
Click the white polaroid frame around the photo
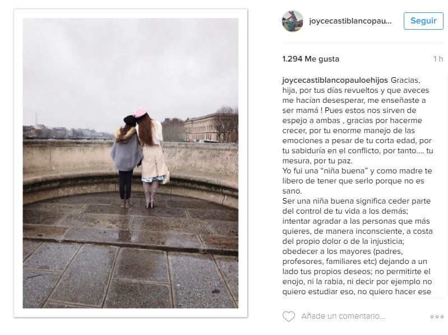tap(131, 313)
